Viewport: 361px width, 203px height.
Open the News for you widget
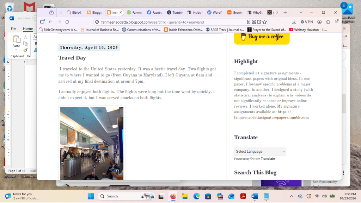tap(22, 196)
